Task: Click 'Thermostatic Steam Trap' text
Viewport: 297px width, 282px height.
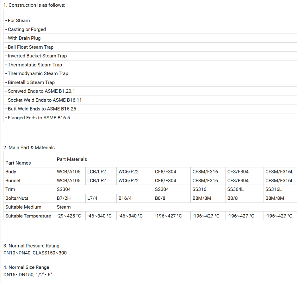Action: point(35,65)
